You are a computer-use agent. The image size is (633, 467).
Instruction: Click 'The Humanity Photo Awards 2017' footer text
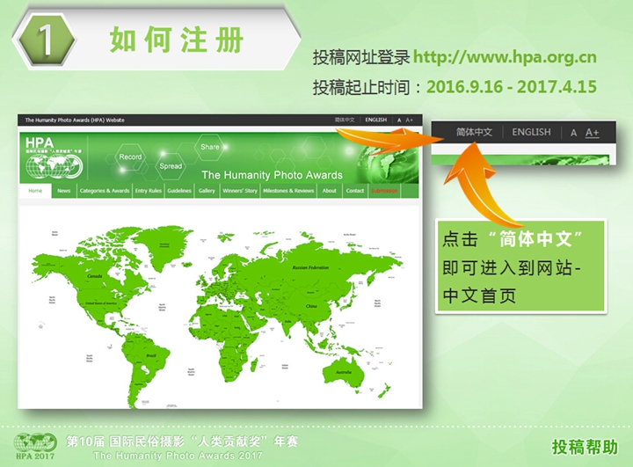(178, 456)
